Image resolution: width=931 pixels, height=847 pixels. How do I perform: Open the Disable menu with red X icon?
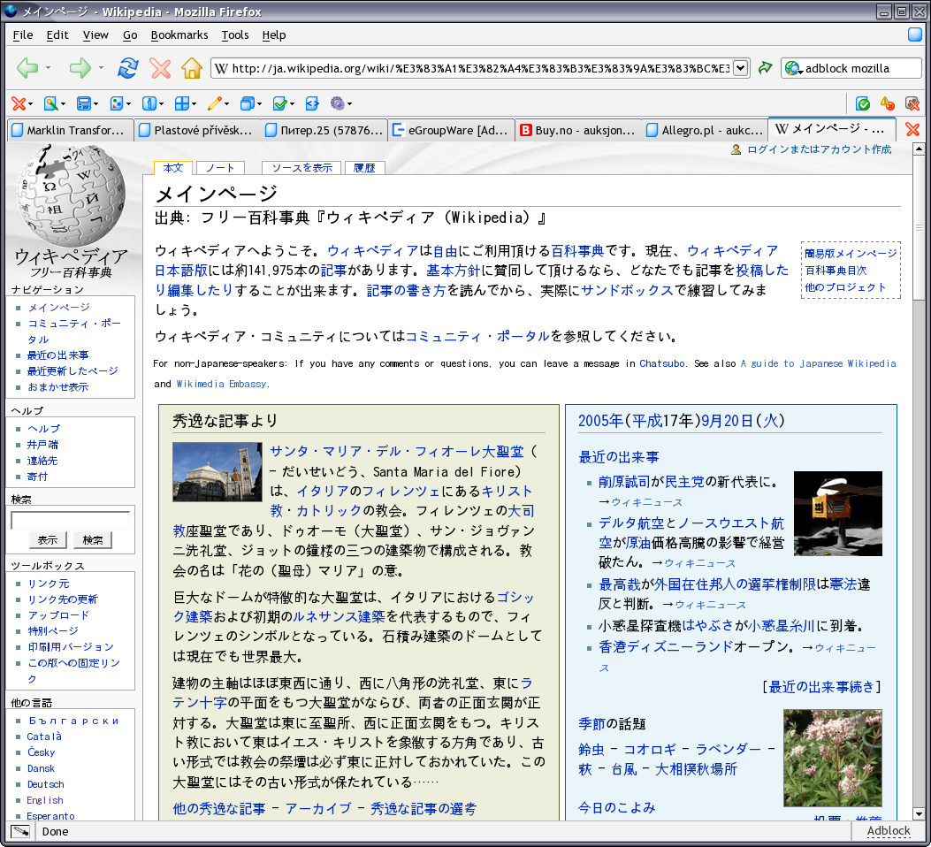(22, 103)
